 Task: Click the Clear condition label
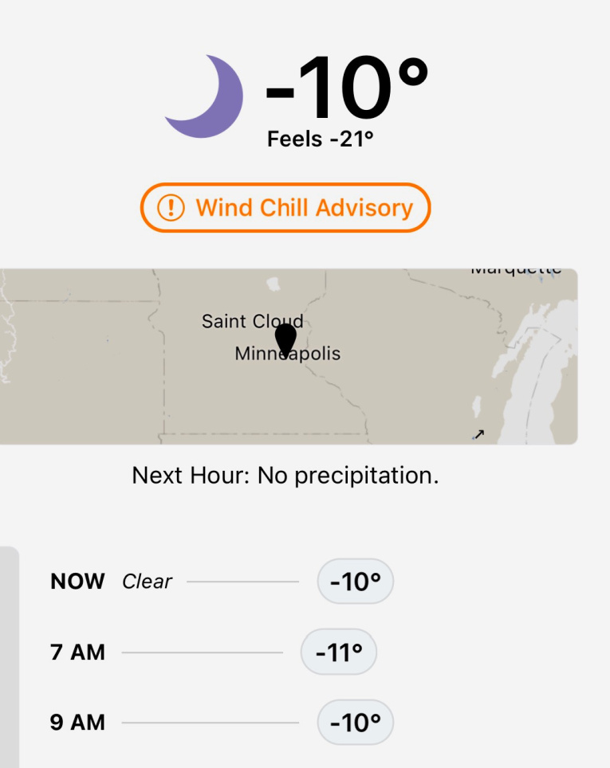coord(147,582)
